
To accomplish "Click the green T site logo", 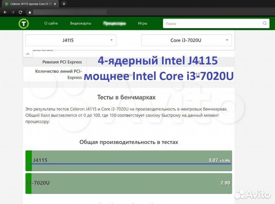I will point(24,24).
